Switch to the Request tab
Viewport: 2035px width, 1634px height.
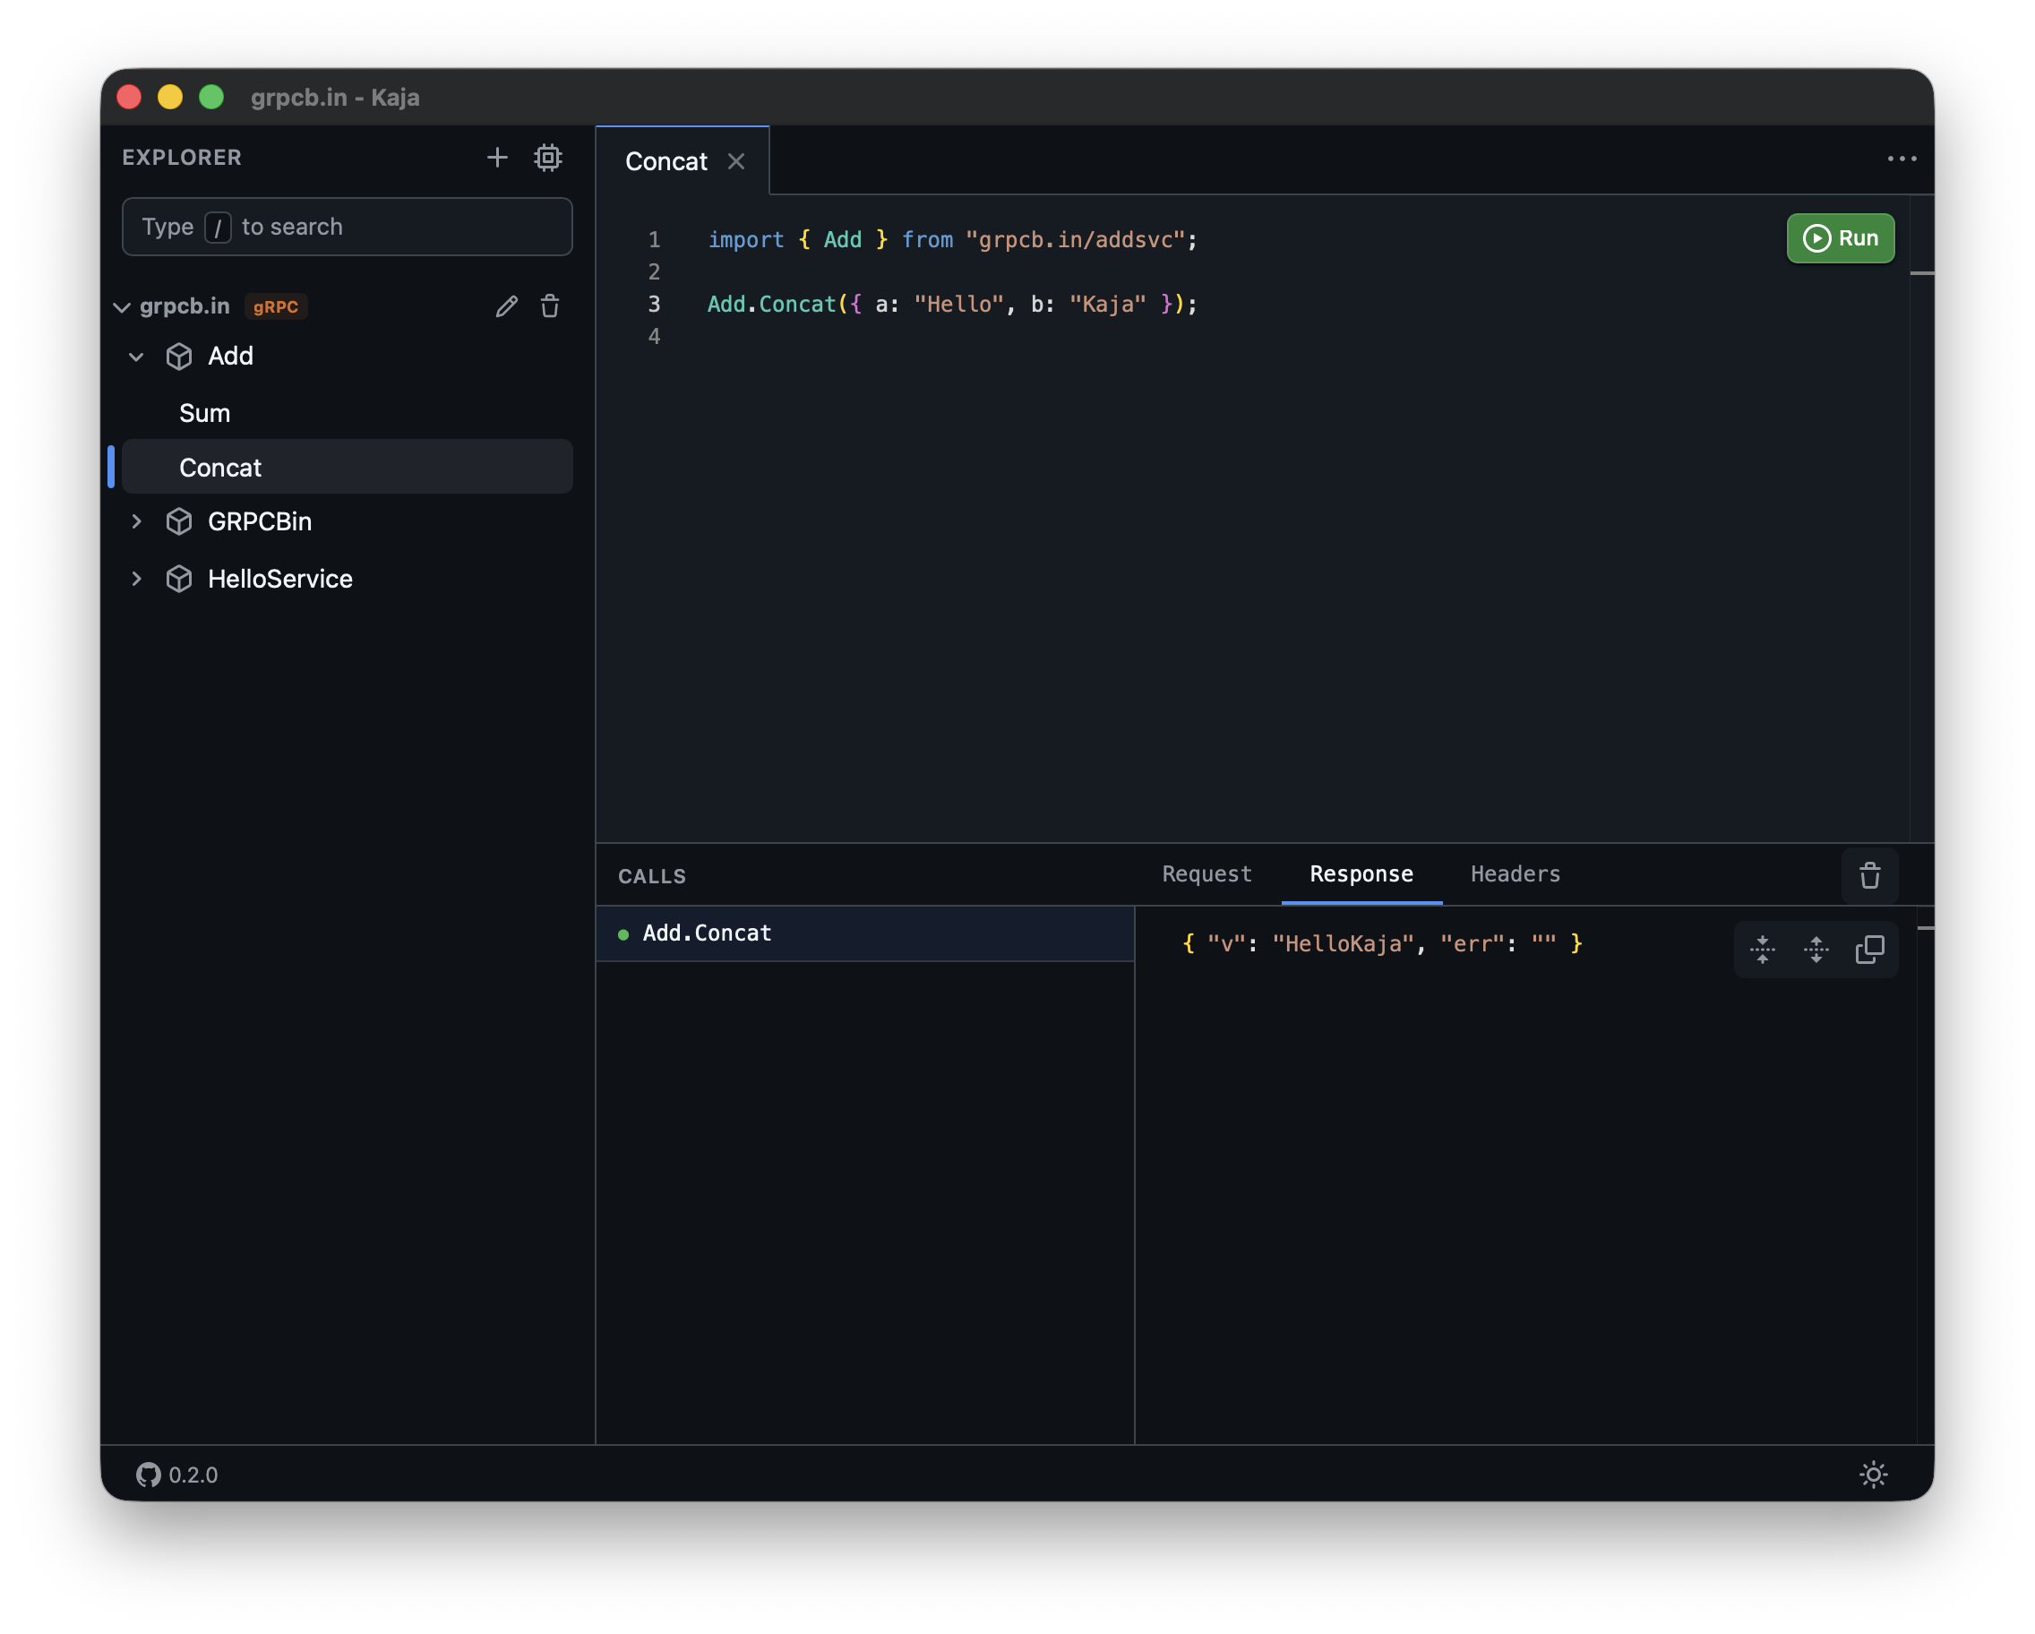coord(1207,874)
